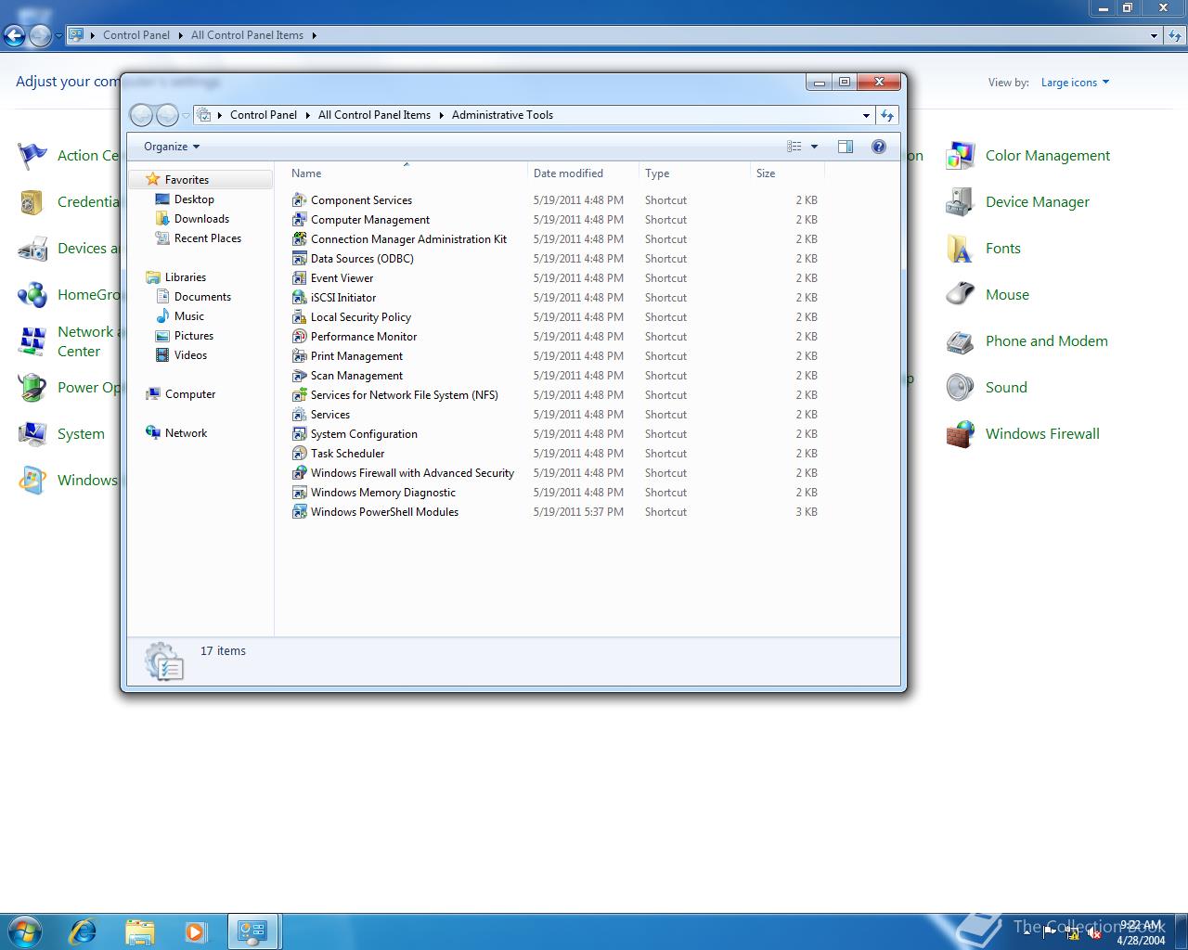Open Music library in sidebar
This screenshot has width=1188, height=950.
click(x=188, y=316)
